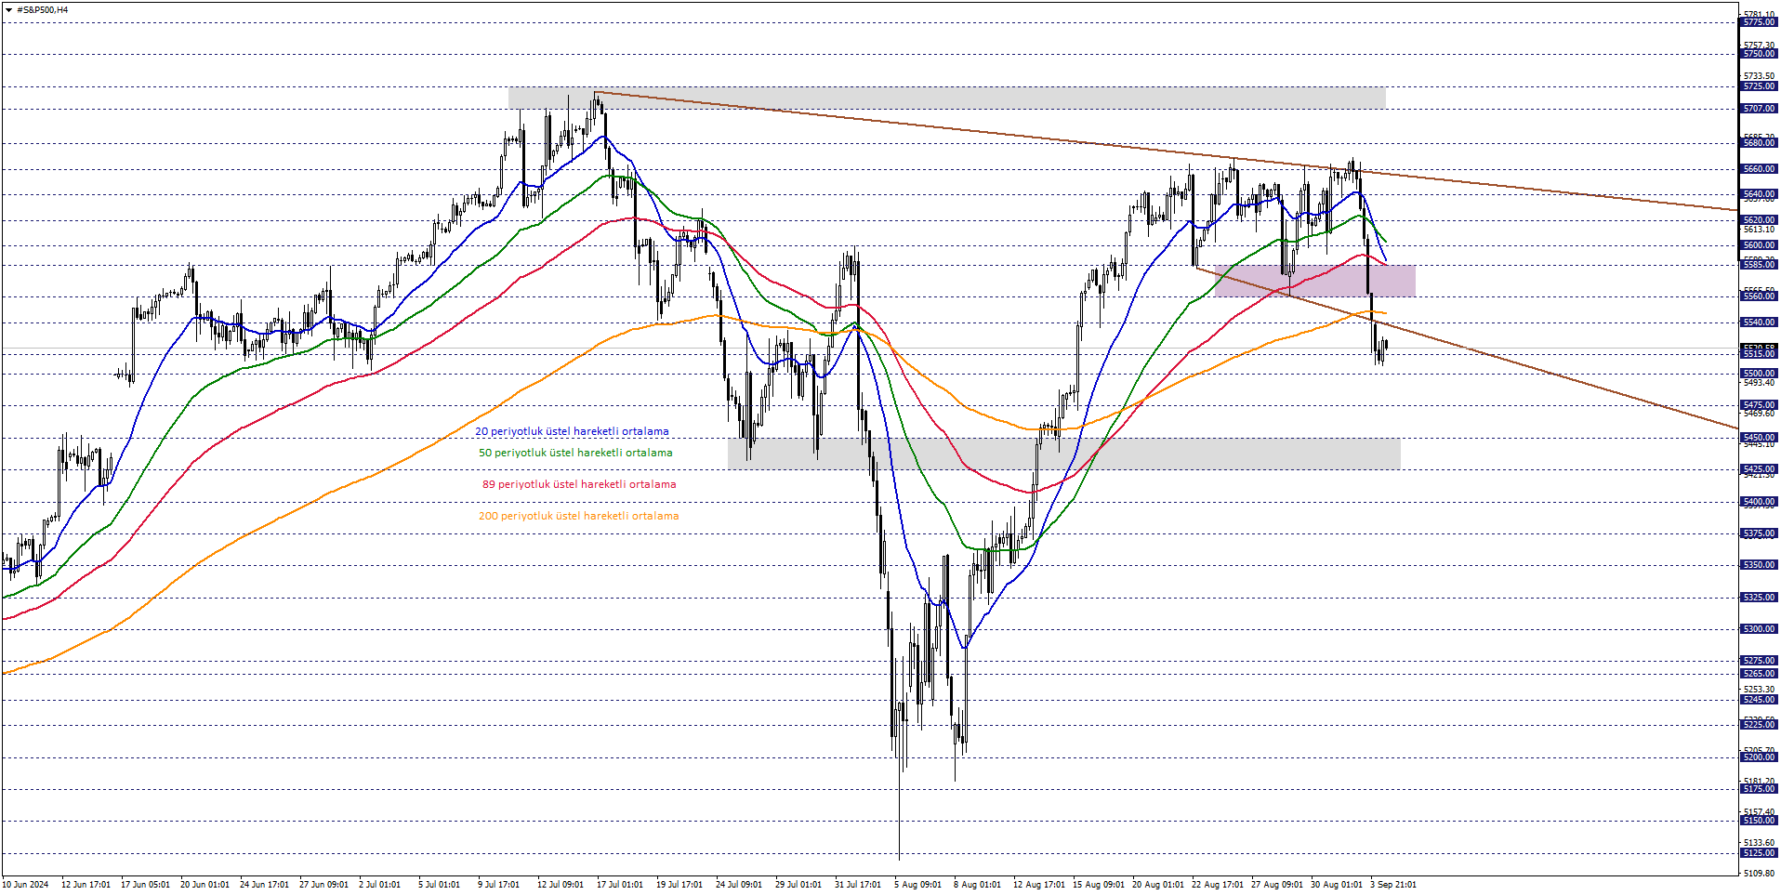Click the '17 Jun 05:01' date label
Image resolution: width=1781 pixels, height=895 pixels.
click(x=145, y=885)
